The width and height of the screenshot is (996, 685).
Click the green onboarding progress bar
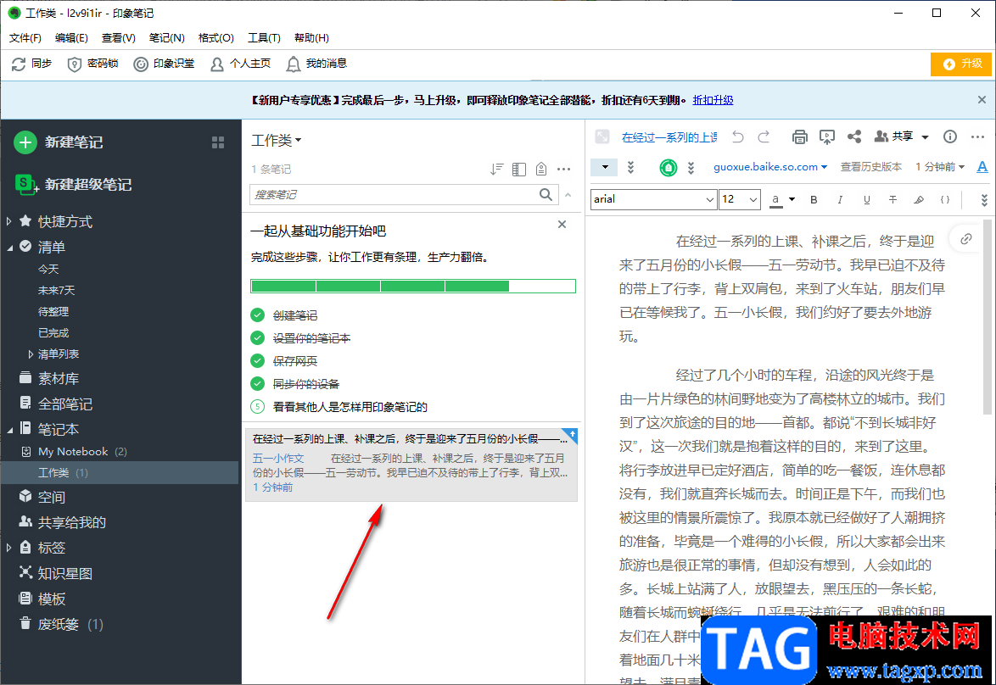coord(413,287)
